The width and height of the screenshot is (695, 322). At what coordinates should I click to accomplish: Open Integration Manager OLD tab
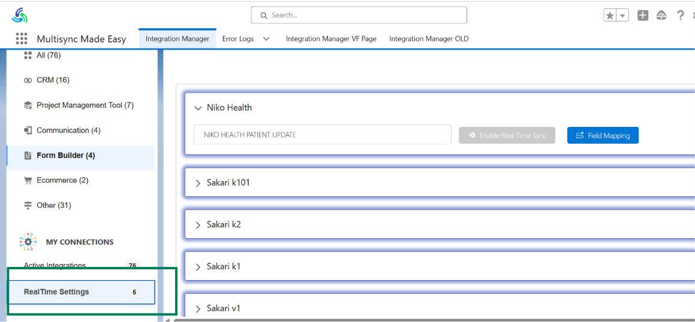click(x=429, y=38)
